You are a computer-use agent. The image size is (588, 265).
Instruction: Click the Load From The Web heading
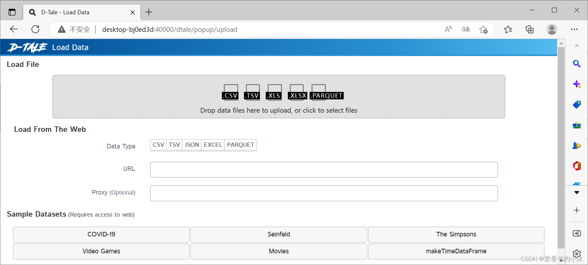tap(50, 129)
